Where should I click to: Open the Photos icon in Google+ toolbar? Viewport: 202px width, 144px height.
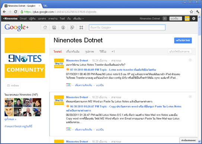[54, 27]
